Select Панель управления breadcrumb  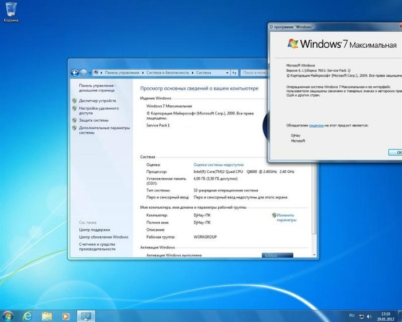pyautogui.click(x=122, y=73)
